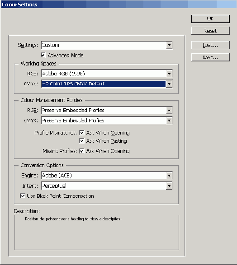The height and width of the screenshot is (265, 237).
Task: Toggle Ask When Opening for Missing Profiles
Action: point(81,151)
